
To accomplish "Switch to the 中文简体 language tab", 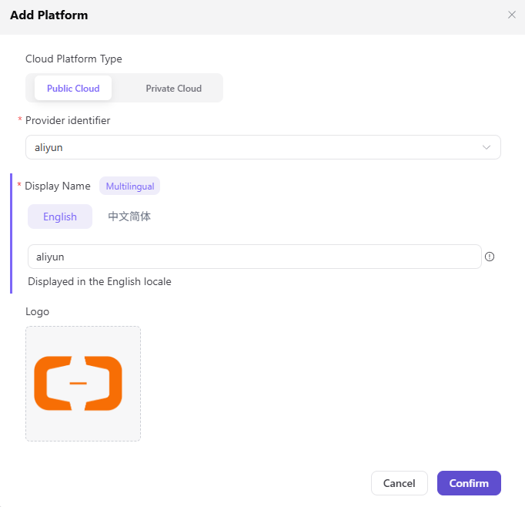I will [129, 217].
